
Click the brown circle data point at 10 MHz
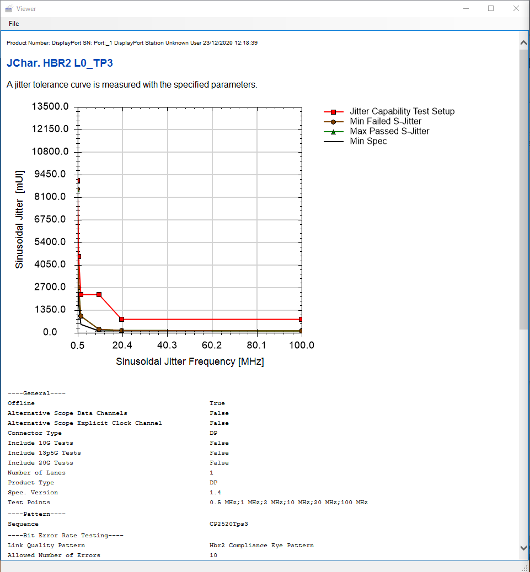(x=99, y=330)
